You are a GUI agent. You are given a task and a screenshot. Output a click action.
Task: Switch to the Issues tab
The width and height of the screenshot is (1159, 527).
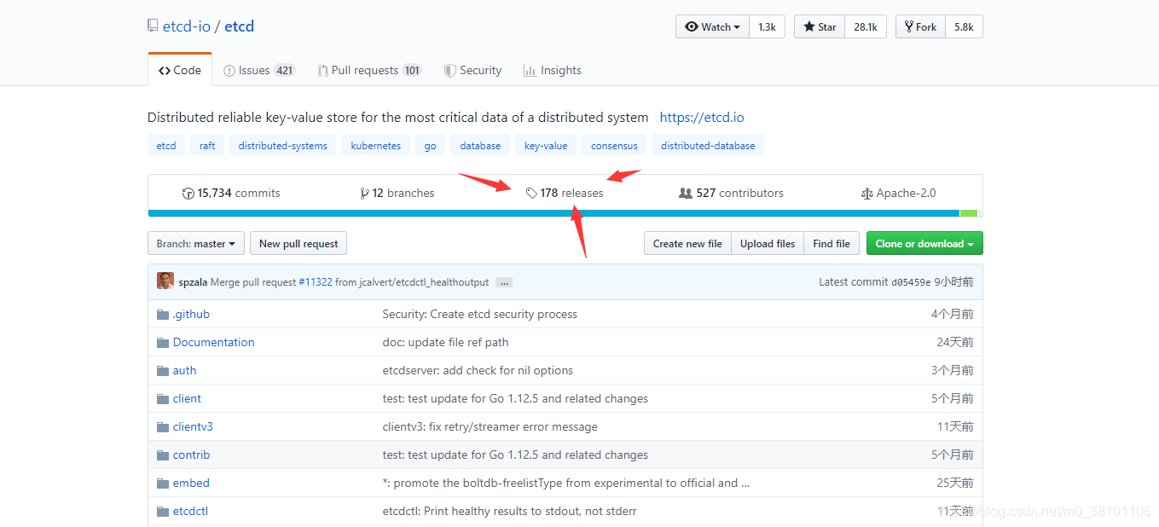[259, 71]
